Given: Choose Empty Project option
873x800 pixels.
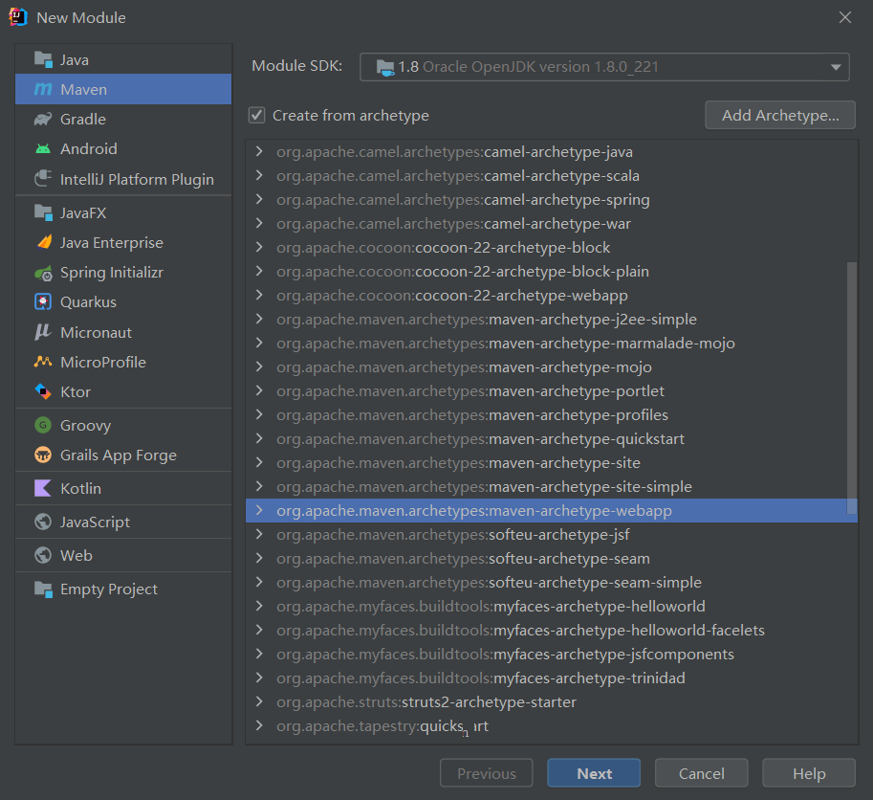Looking at the screenshot, I should click(123, 589).
